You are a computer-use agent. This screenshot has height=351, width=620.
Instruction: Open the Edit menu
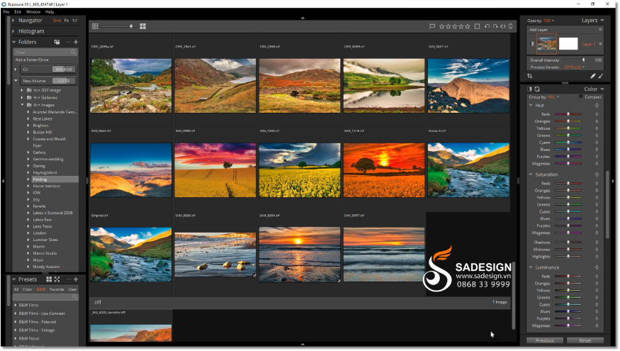[x=18, y=12]
